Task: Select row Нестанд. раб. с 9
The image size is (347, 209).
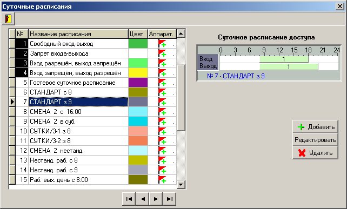Action: click(x=78, y=170)
